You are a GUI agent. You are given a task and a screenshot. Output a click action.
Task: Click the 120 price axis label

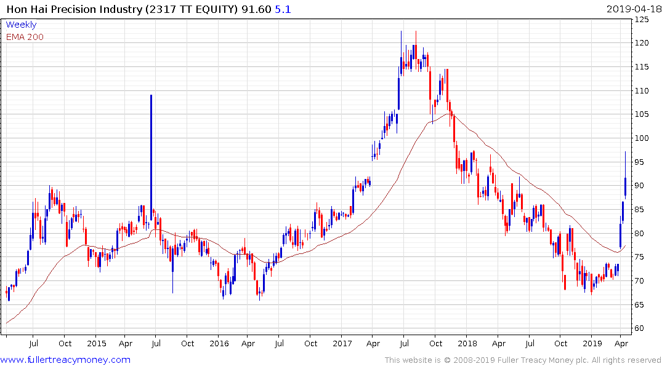pos(642,43)
